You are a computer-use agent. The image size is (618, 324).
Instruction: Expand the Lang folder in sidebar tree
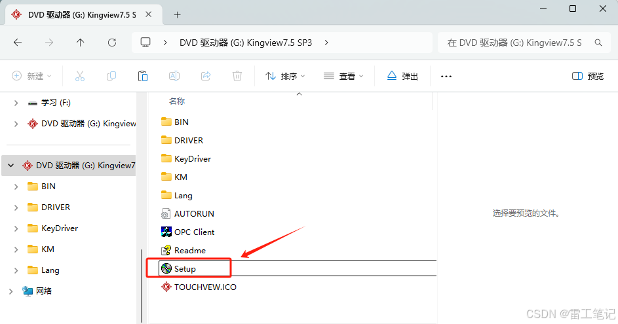[16, 270]
